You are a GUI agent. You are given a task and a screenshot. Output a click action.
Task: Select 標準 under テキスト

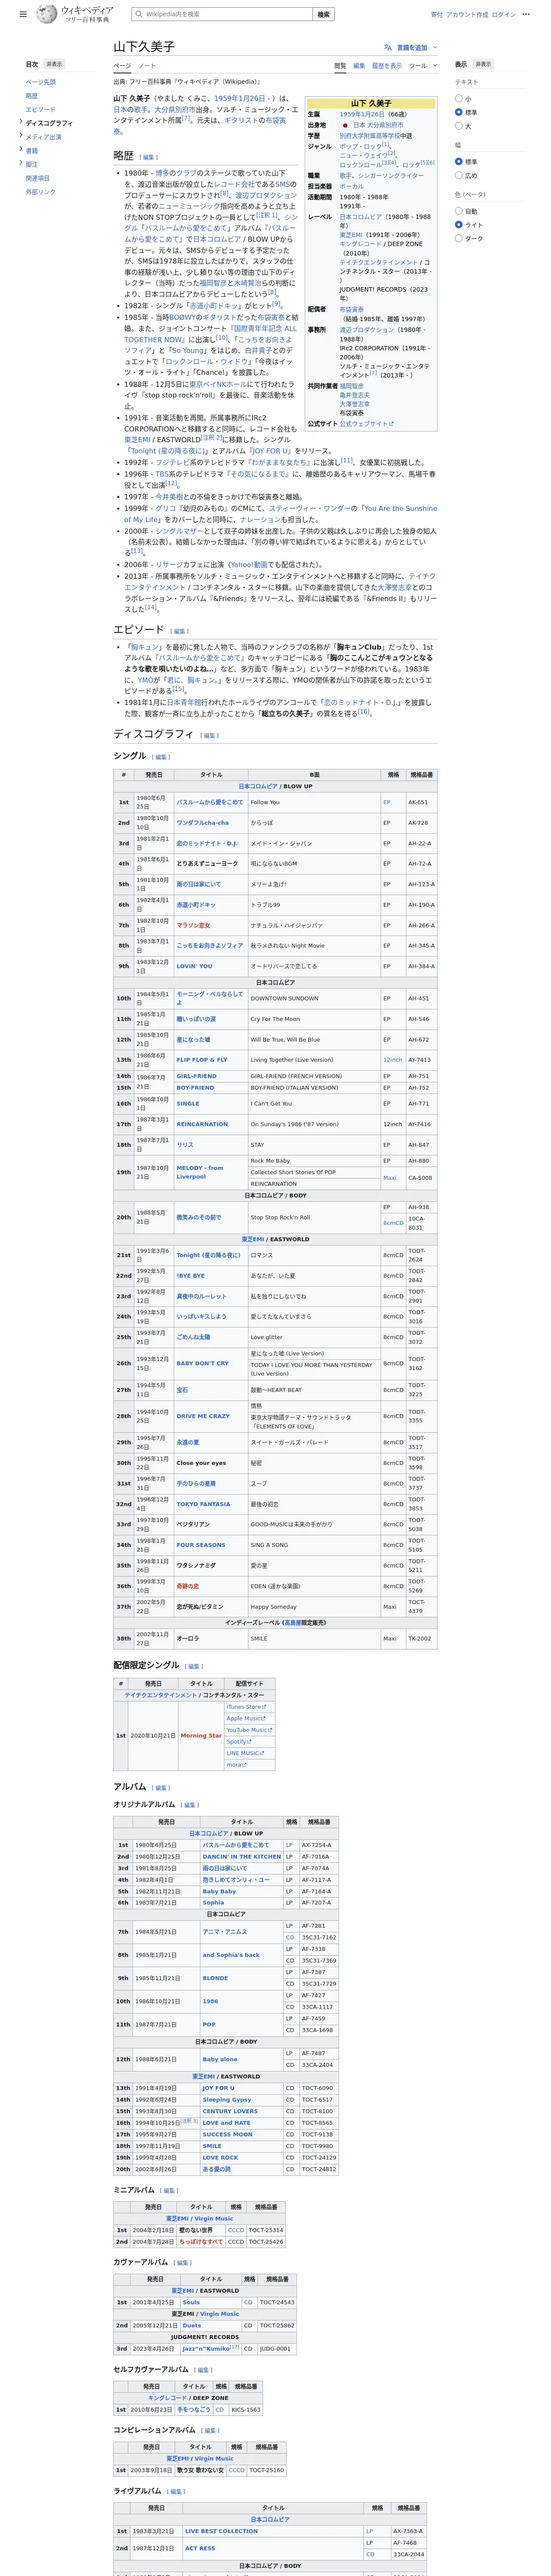459,112
